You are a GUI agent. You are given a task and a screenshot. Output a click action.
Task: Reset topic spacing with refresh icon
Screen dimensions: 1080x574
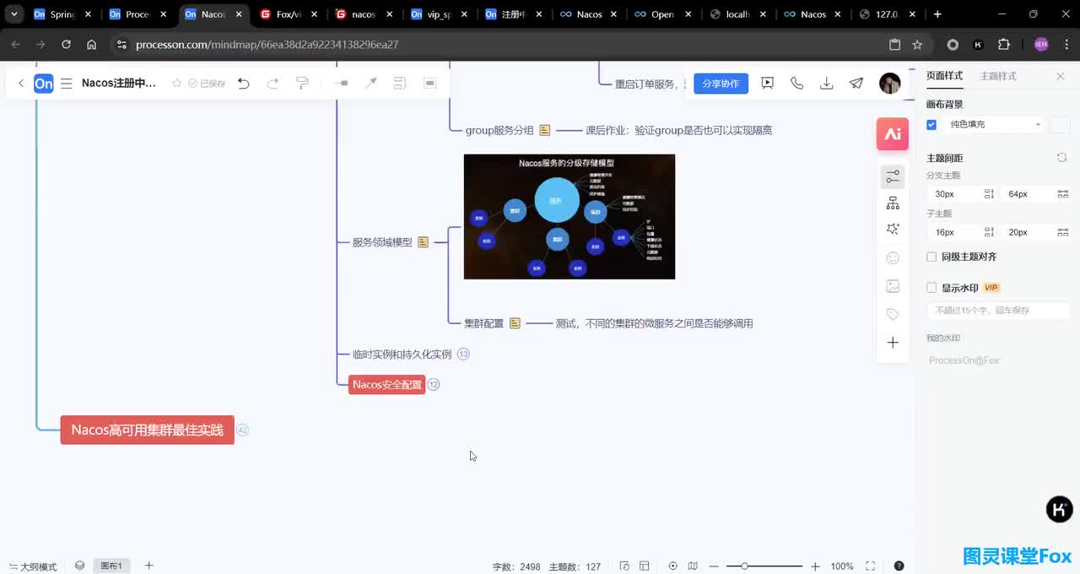(1062, 158)
